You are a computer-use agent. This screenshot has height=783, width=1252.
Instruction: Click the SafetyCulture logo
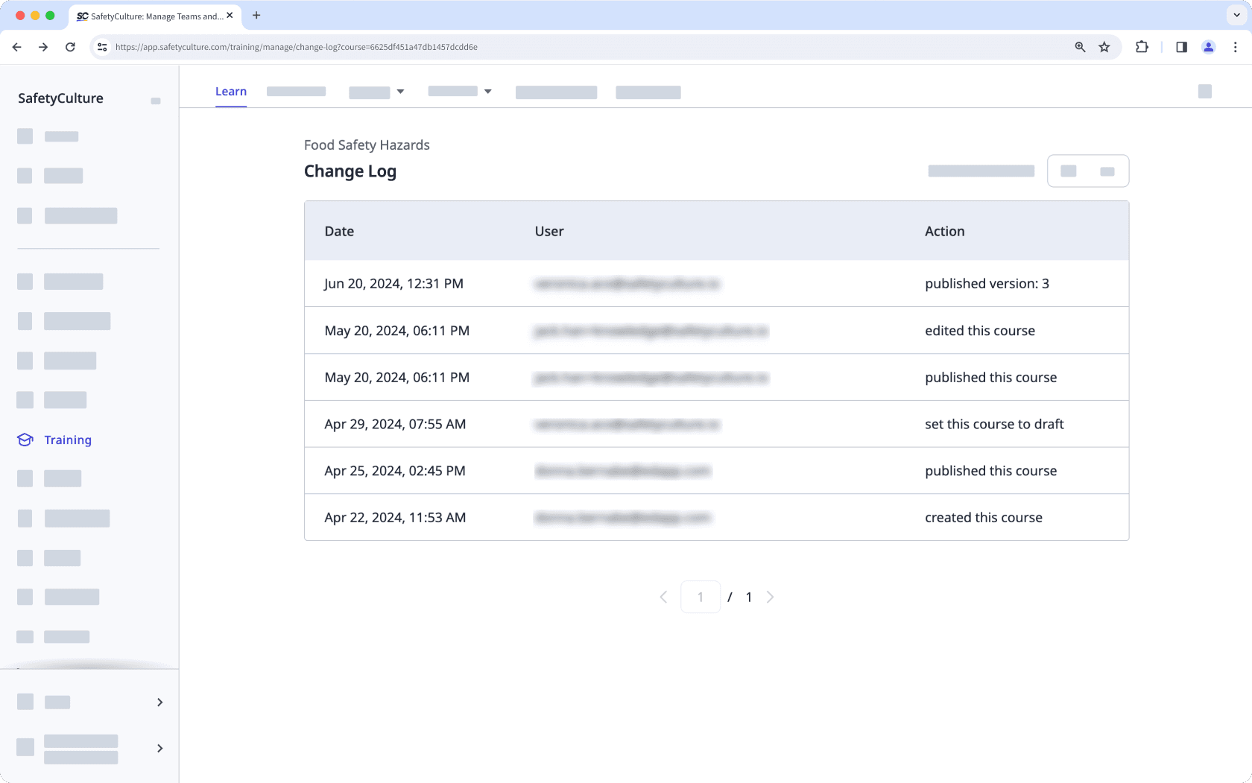point(60,98)
